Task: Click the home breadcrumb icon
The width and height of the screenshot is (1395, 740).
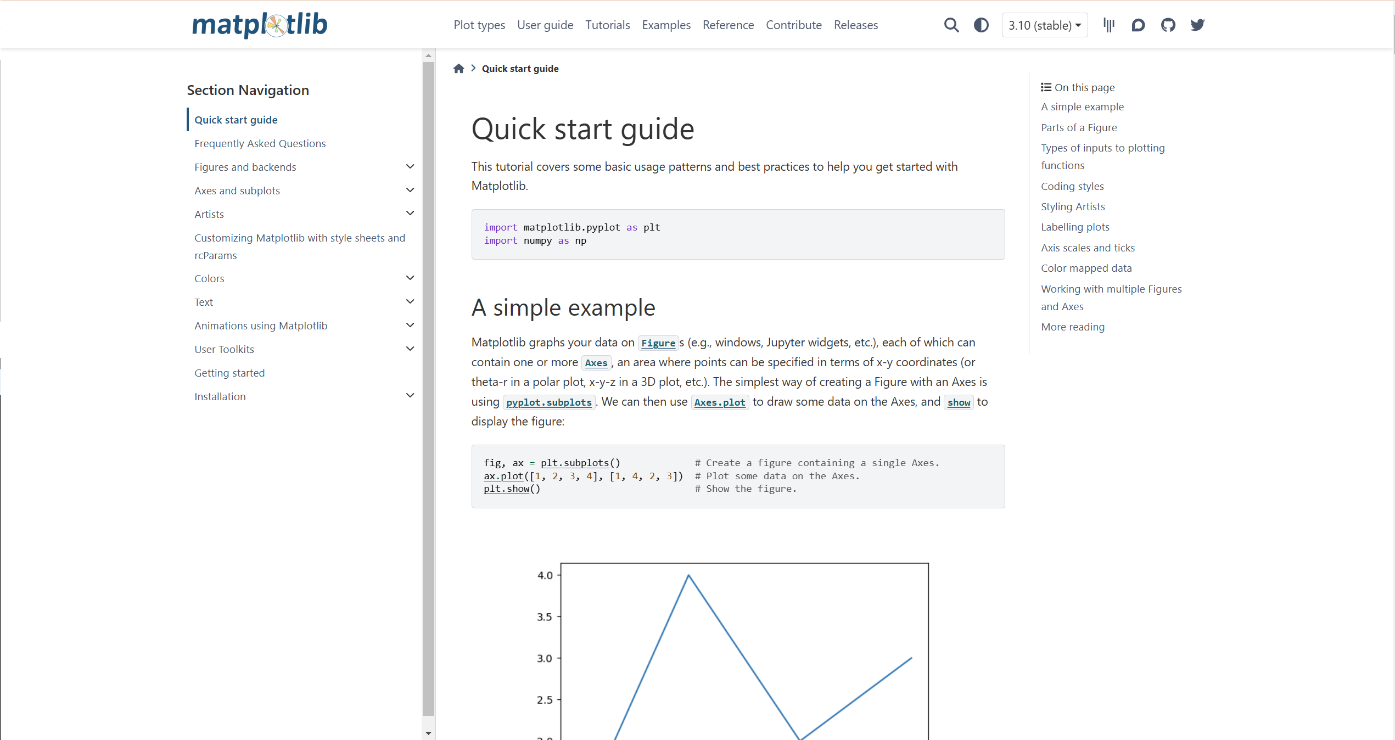Action: 459,69
